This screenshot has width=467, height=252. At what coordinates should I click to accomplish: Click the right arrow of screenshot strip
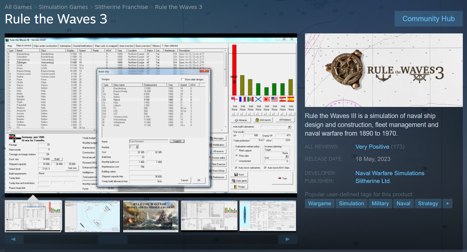tap(288, 239)
